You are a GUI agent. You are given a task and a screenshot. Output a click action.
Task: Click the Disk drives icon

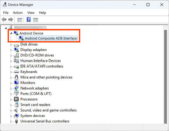pos(16,45)
